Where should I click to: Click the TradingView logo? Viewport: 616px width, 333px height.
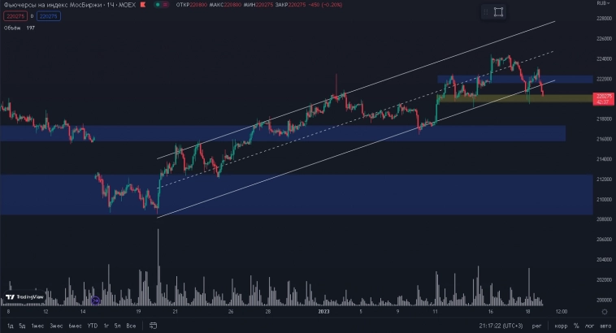25,297
